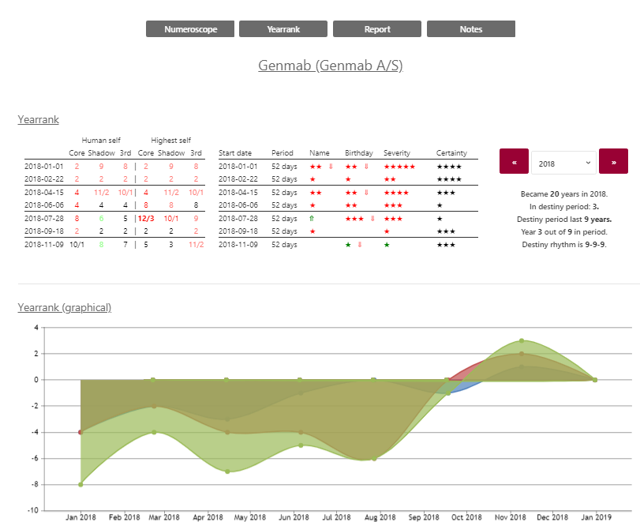The image size is (640, 522).
Task: Click the four black certainty stars for 2018-02-22
Action: click(x=449, y=179)
